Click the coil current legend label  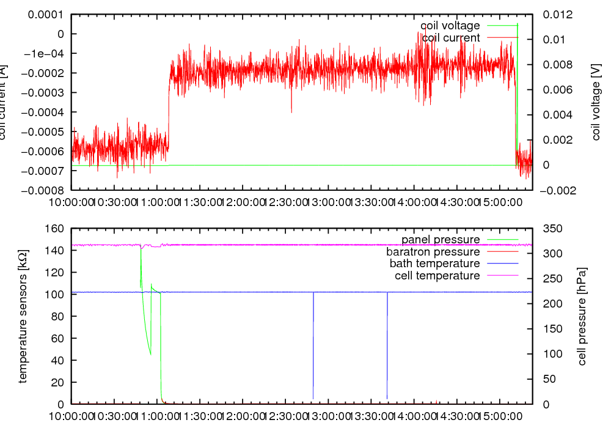(x=451, y=38)
